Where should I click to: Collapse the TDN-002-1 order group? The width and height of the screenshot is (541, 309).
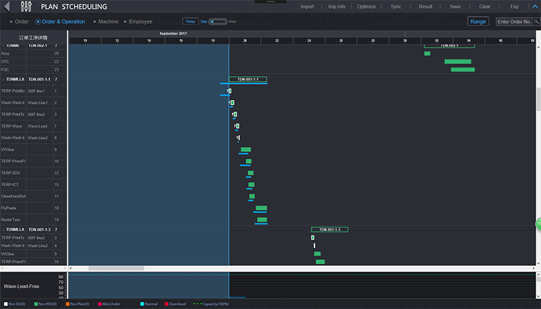(x=3, y=46)
